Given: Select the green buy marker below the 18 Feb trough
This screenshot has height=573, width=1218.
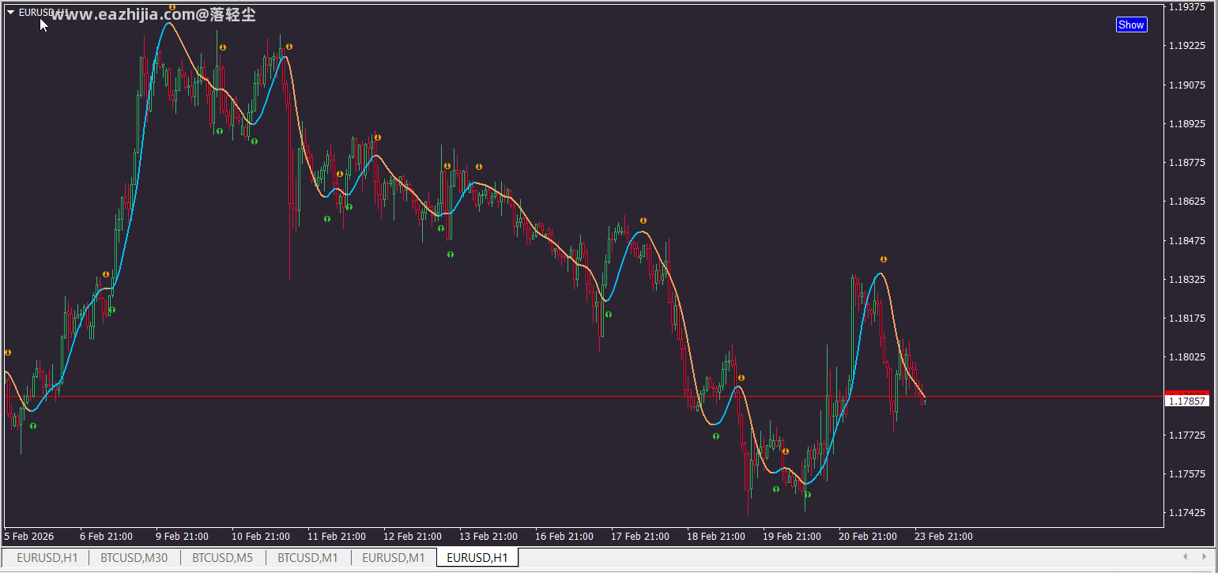Looking at the screenshot, I should click(x=716, y=436).
